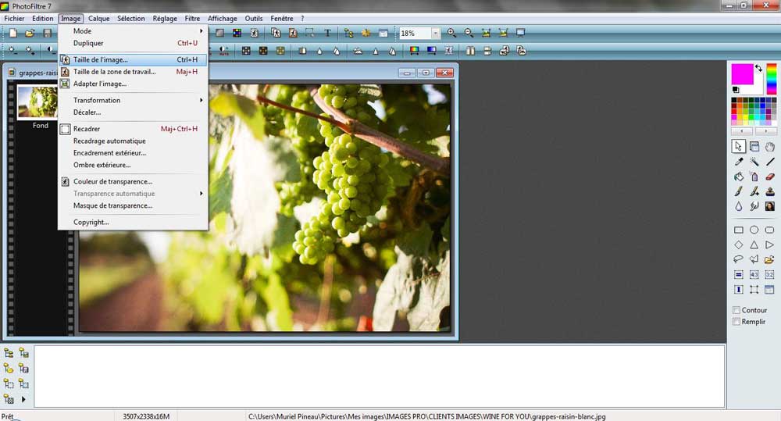Choose Recadrer menu entry
This screenshot has width=781, height=421.
[x=133, y=129]
